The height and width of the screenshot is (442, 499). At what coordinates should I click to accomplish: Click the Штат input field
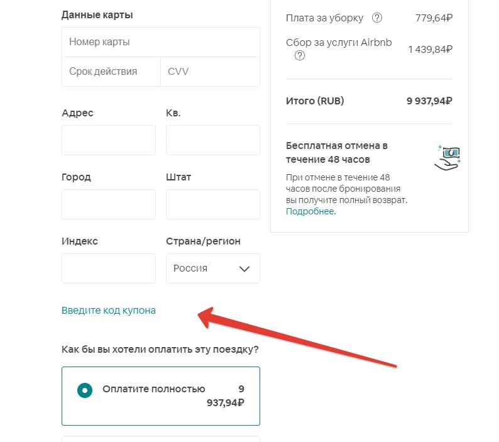212,204
